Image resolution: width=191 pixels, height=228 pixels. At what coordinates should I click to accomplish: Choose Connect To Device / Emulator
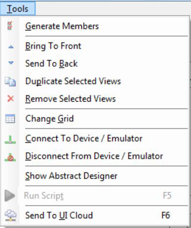point(95,138)
